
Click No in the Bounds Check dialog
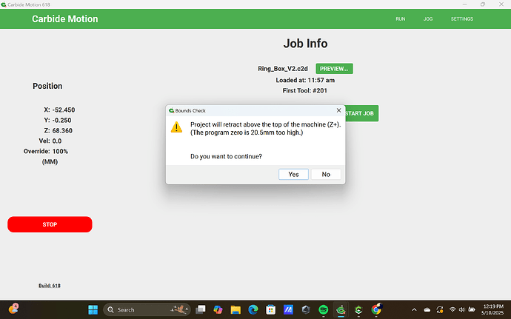click(x=326, y=175)
